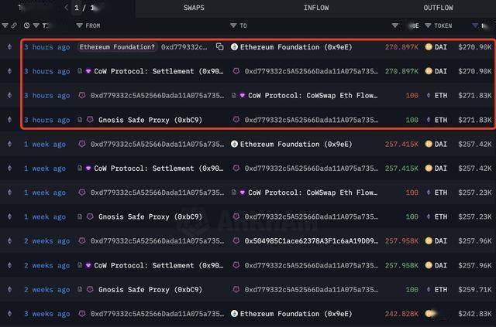Open recipient address 0x504985C1ace62378A3F1c6aA19D09
This screenshot has width=496, height=327.
312,241
